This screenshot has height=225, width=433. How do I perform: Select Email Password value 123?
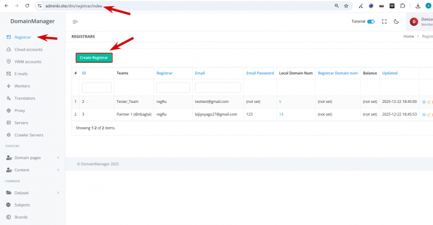[x=249, y=114]
